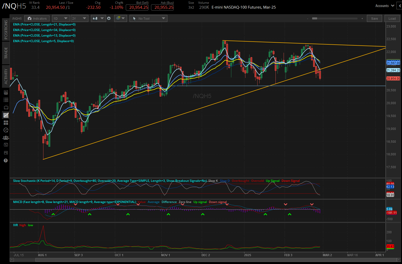This screenshot has width=402, height=264.
Task: Open the clock history sidebar icon
Action: [x=6, y=130]
